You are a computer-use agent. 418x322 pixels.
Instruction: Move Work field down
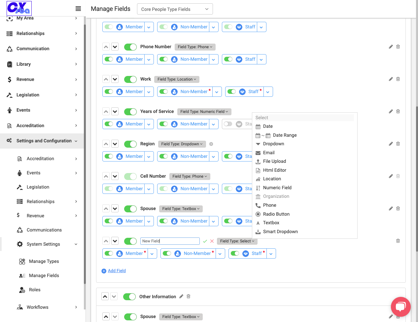[115, 79]
